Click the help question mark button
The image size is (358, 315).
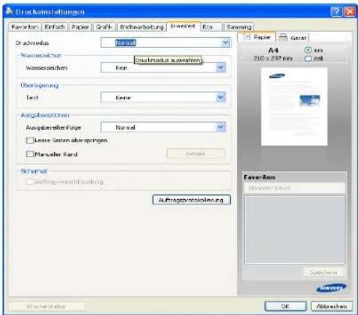(x=336, y=11)
